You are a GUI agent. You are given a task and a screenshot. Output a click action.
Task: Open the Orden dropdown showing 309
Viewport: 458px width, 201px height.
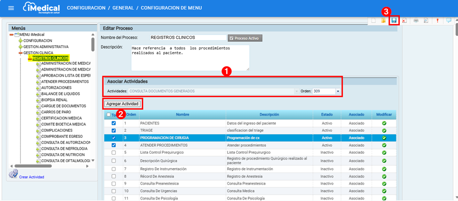pos(338,92)
